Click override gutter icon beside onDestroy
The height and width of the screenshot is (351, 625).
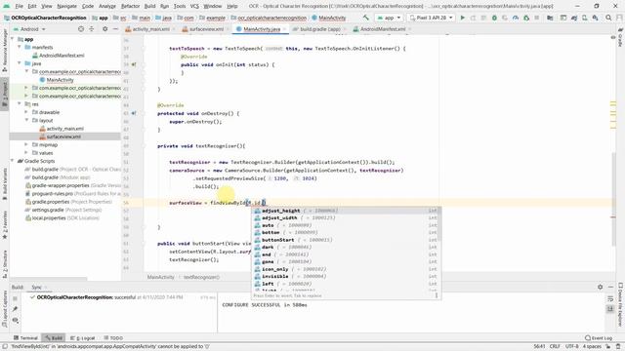[134, 113]
